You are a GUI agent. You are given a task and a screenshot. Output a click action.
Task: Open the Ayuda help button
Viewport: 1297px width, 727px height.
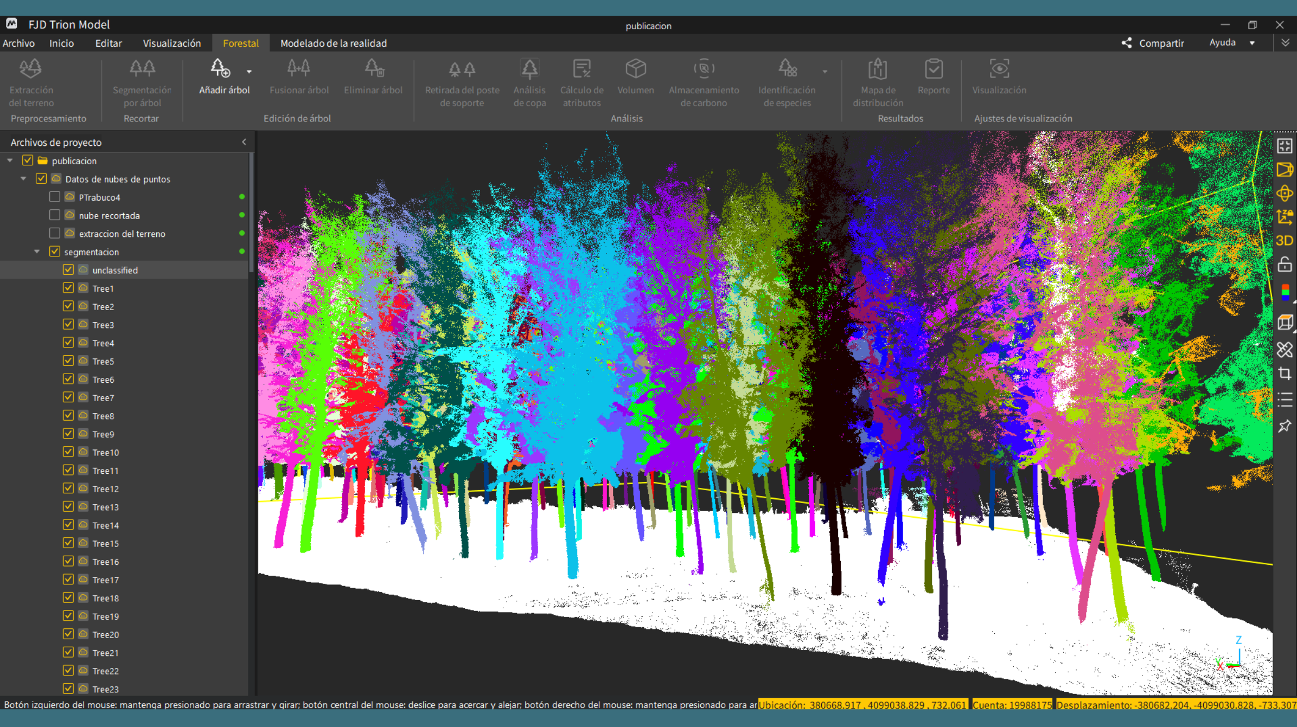(1223, 42)
